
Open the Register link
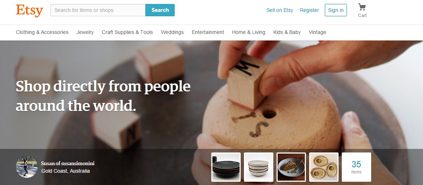(x=309, y=10)
